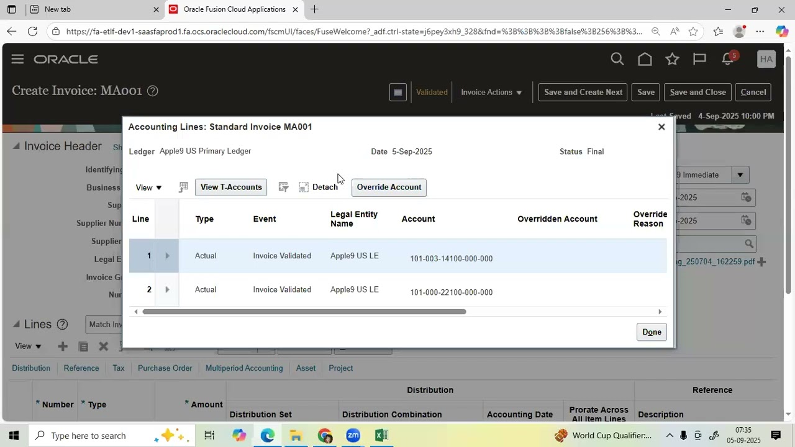Viewport: 795px width, 447px height.
Task: Click the Save and Close button
Action: pyautogui.click(x=698, y=92)
